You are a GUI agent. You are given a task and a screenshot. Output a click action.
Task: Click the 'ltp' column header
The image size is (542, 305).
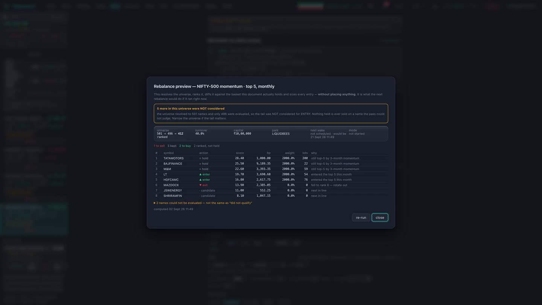tap(269, 153)
